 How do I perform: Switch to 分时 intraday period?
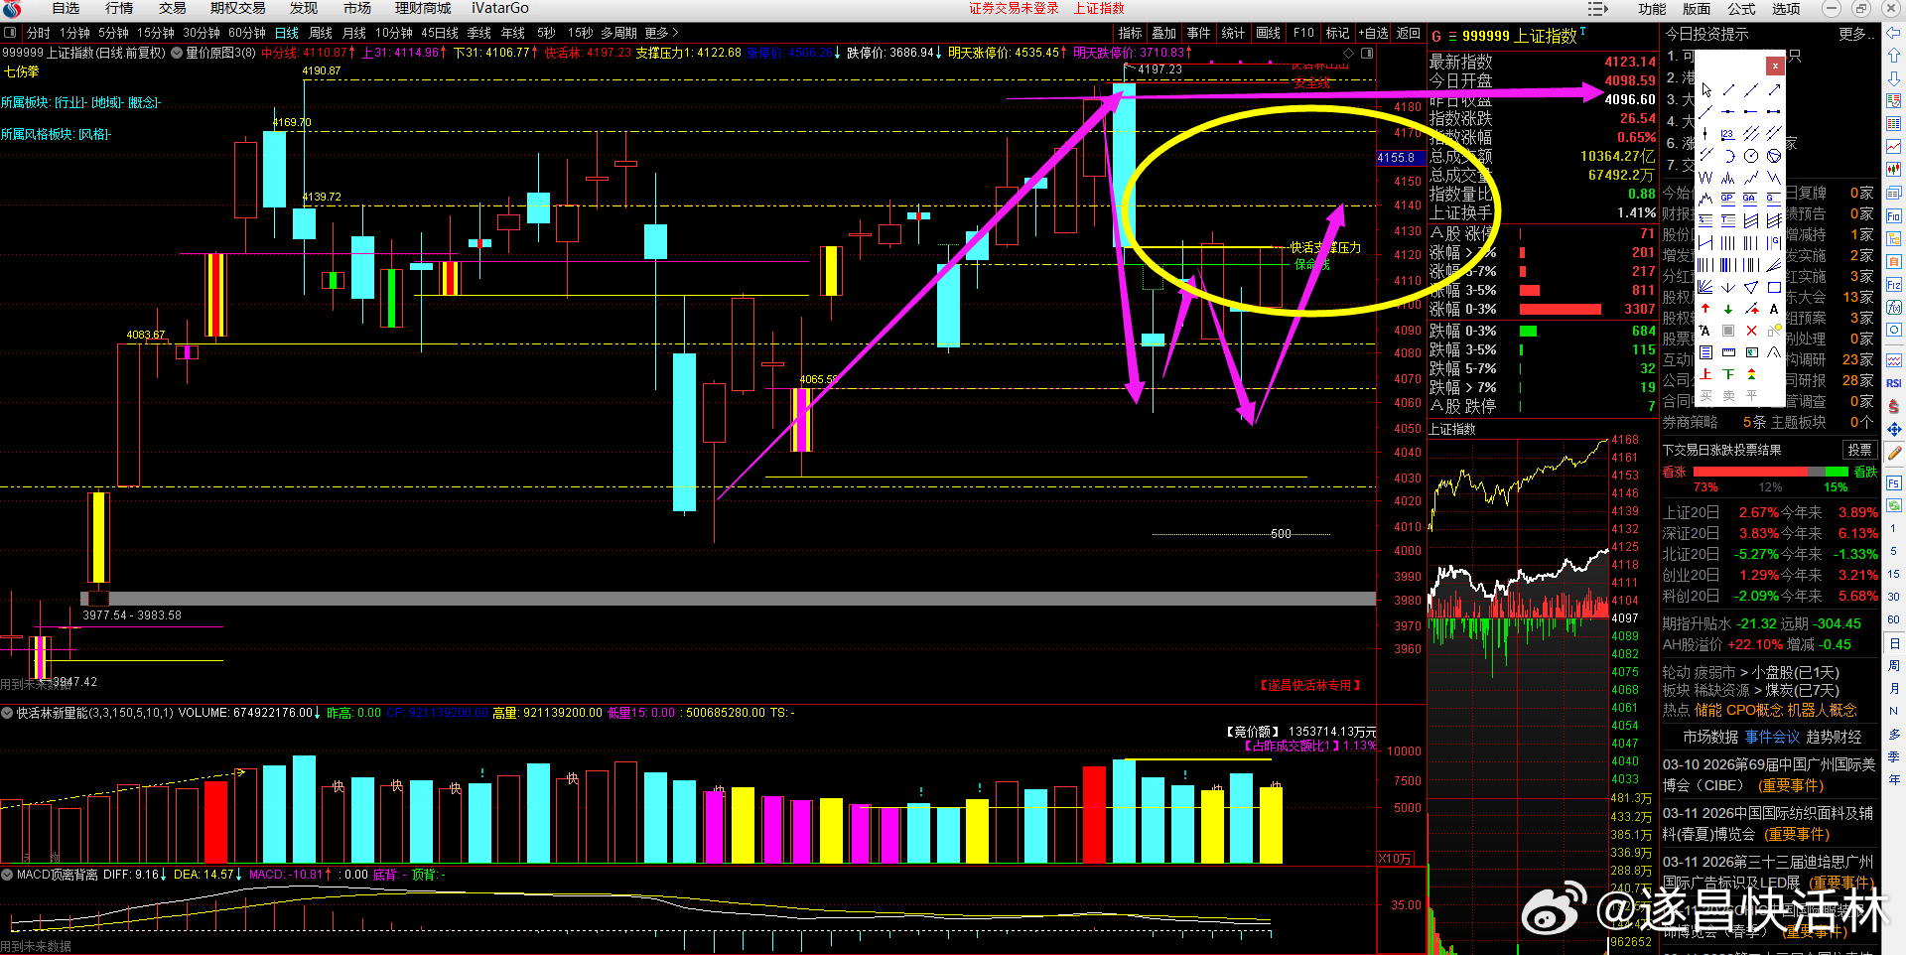coord(38,33)
